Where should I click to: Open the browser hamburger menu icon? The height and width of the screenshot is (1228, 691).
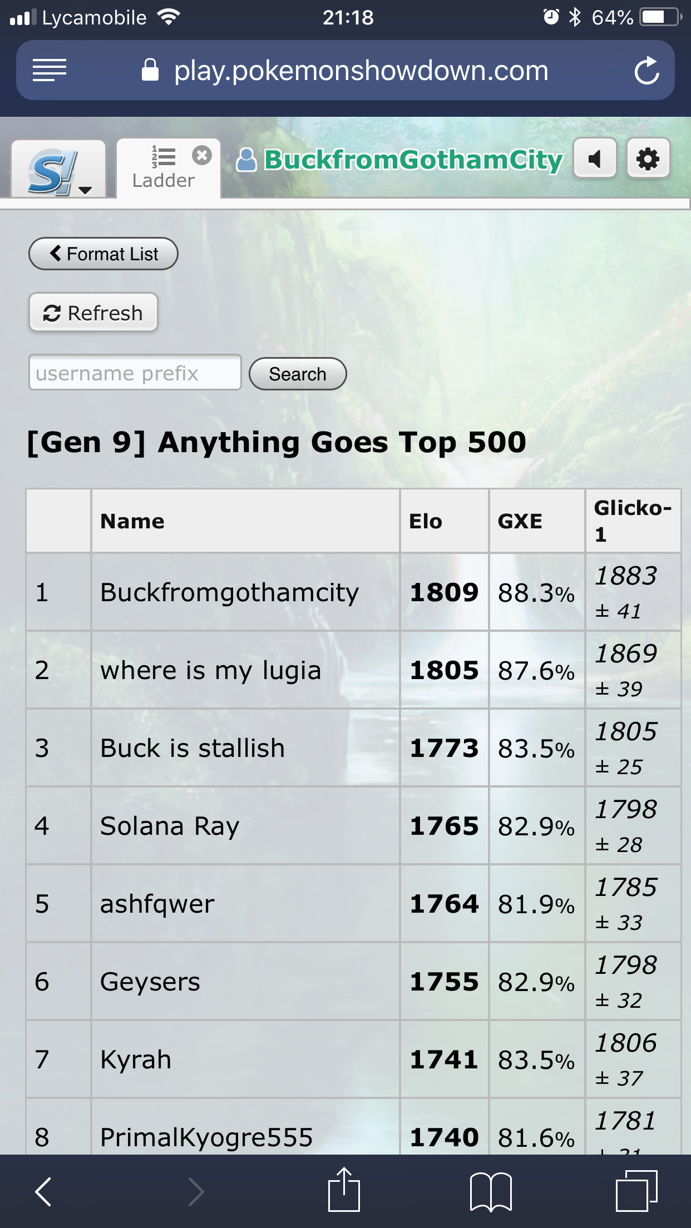50,71
